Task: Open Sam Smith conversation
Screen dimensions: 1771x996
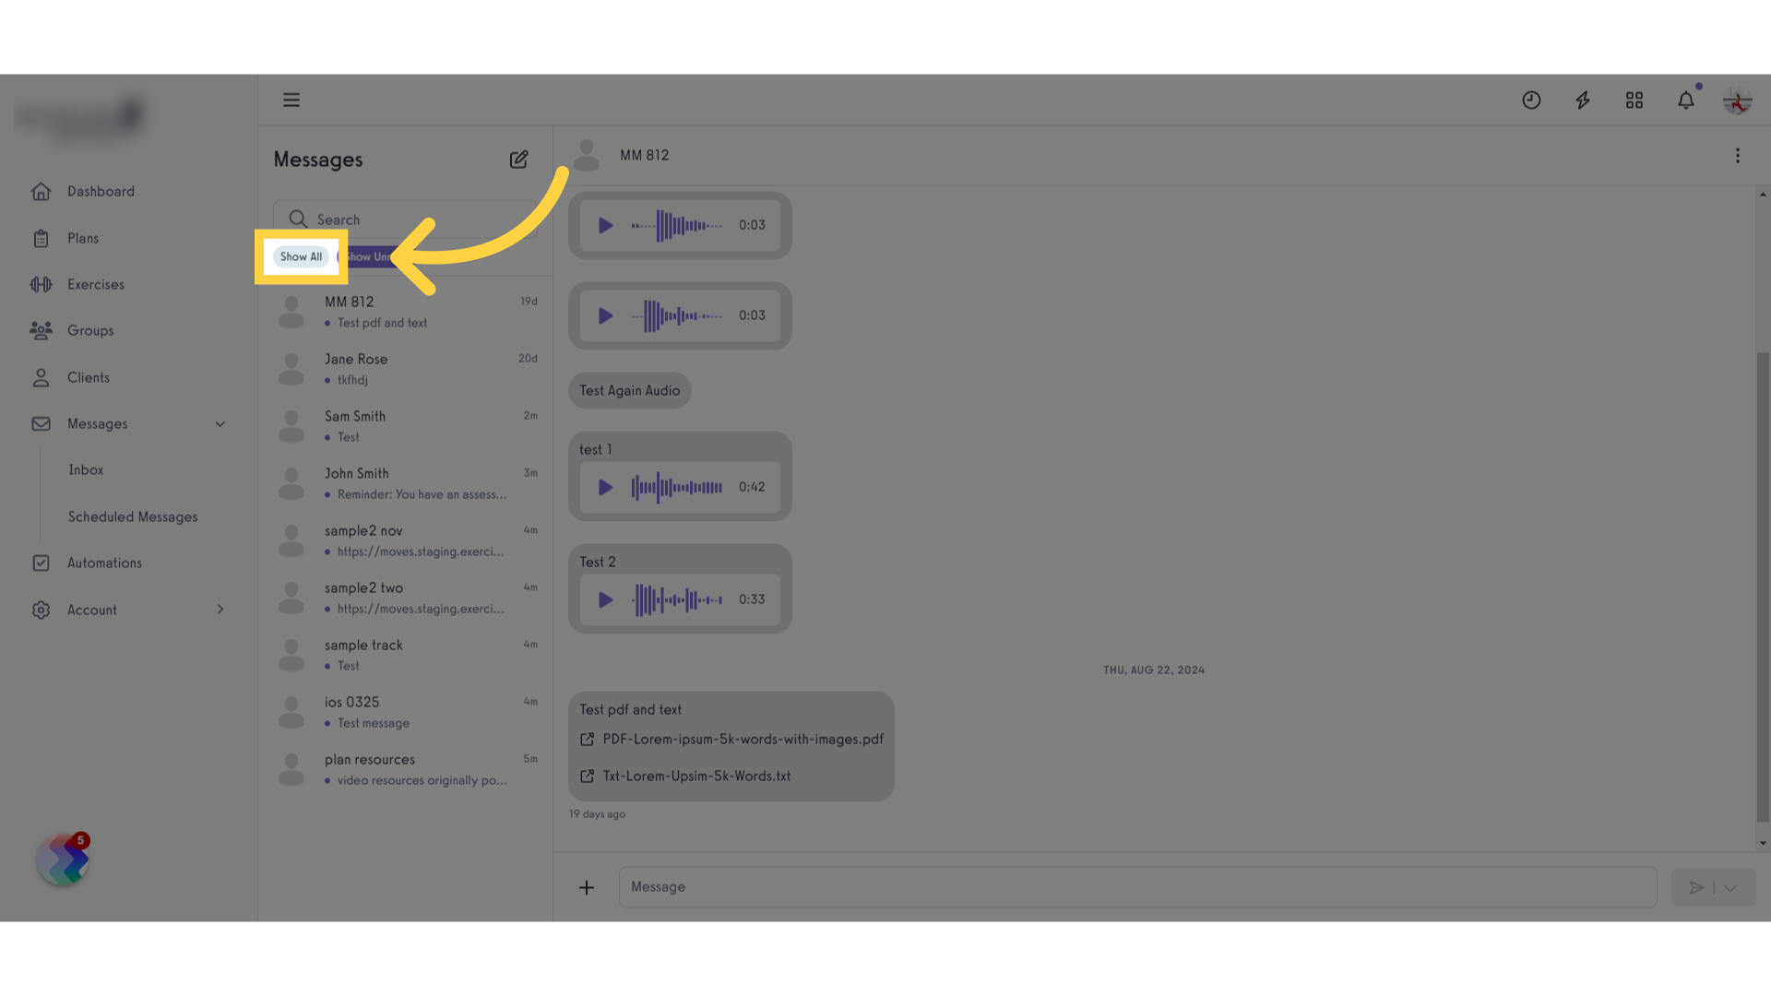Action: coord(406,426)
